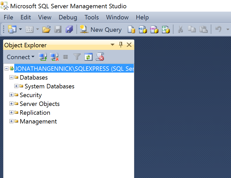Screen dimensions: 231x178
Task: Click the script icon with red X
Action: 100,57
